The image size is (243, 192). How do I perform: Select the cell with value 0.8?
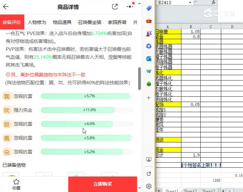coord(191,37)
